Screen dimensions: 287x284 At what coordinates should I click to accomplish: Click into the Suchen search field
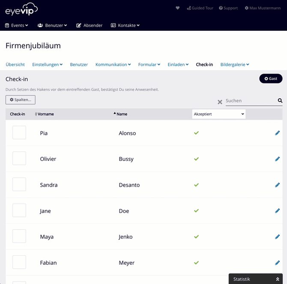point(251,101)
